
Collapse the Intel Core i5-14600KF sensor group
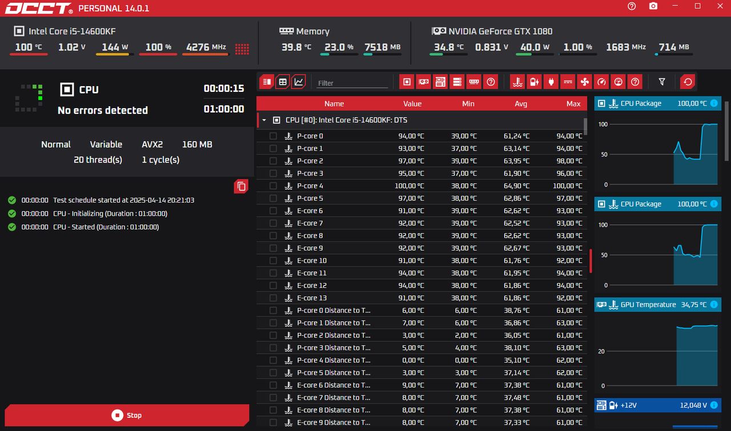[x=263, y=120]
